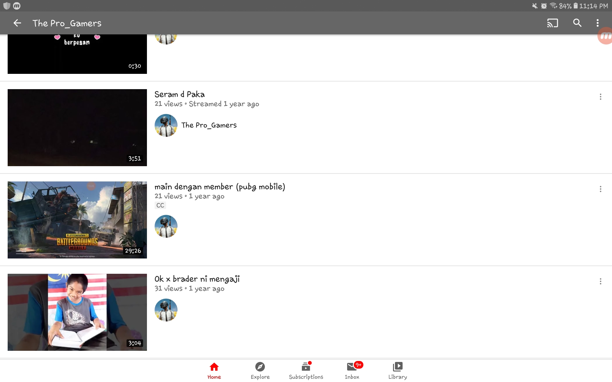Tap the CC closed captions badge

(160, 205)
